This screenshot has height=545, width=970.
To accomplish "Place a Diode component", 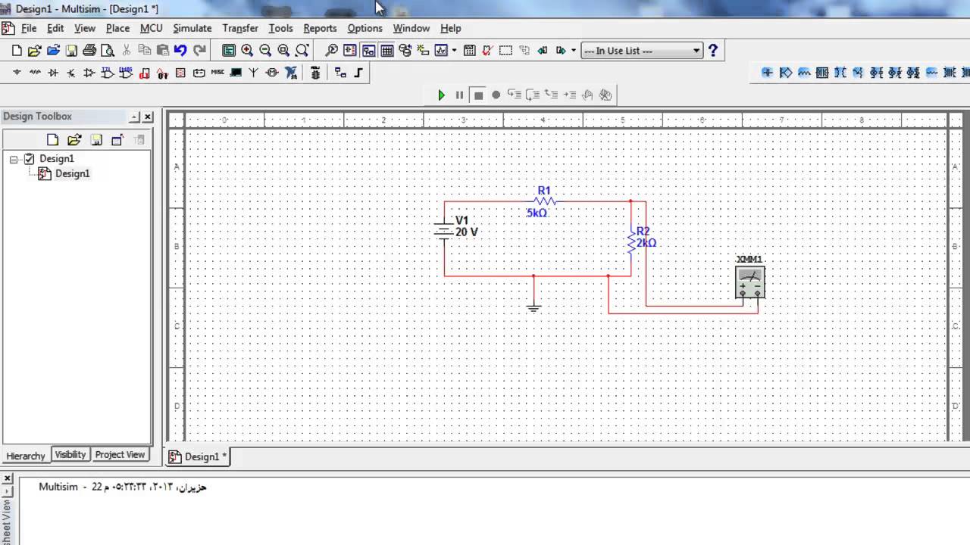I will tap(53, 73).
